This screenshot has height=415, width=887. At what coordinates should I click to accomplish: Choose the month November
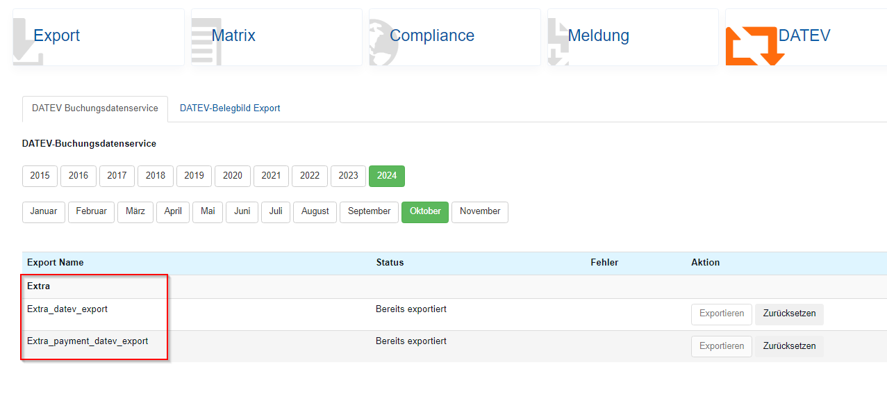480,212
